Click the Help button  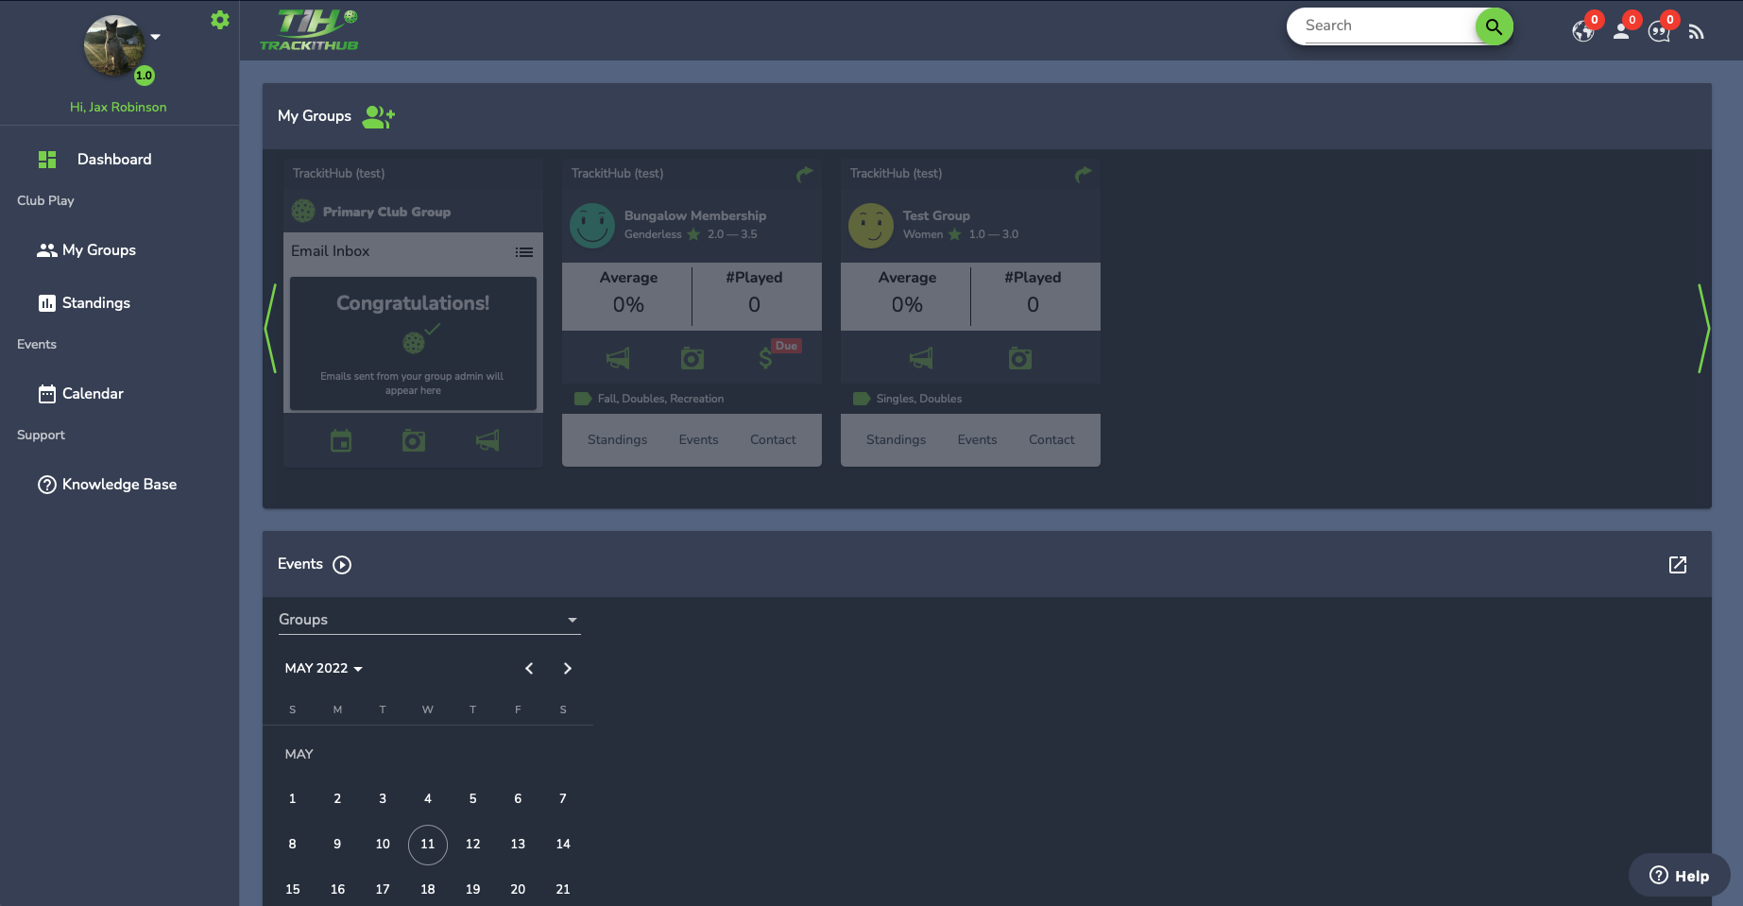click(1679, 876)
